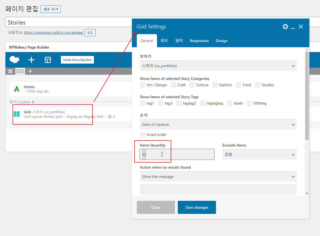320x236 pixels.
Task: Click the scrollbar up arrow
Action: [x=307, y=50]
